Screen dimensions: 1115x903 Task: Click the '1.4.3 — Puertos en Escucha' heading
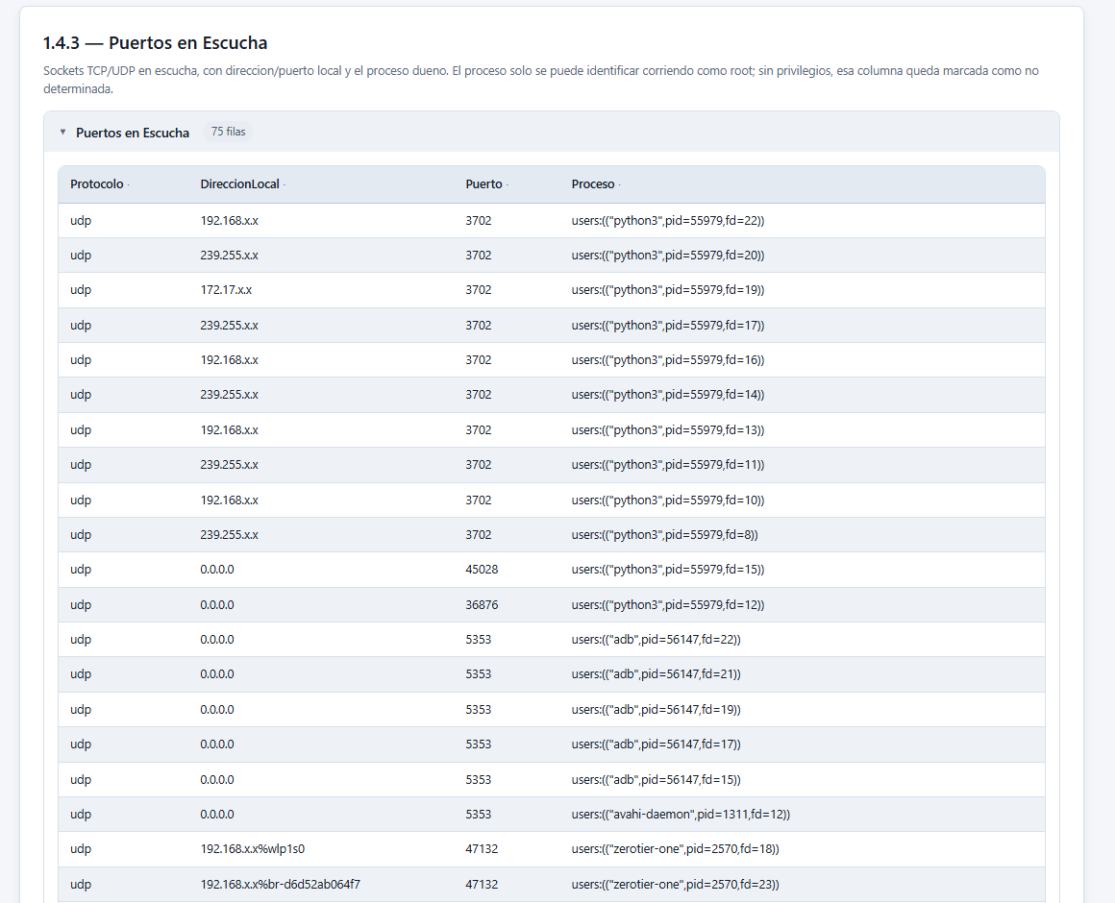click(x=155, y=42)
